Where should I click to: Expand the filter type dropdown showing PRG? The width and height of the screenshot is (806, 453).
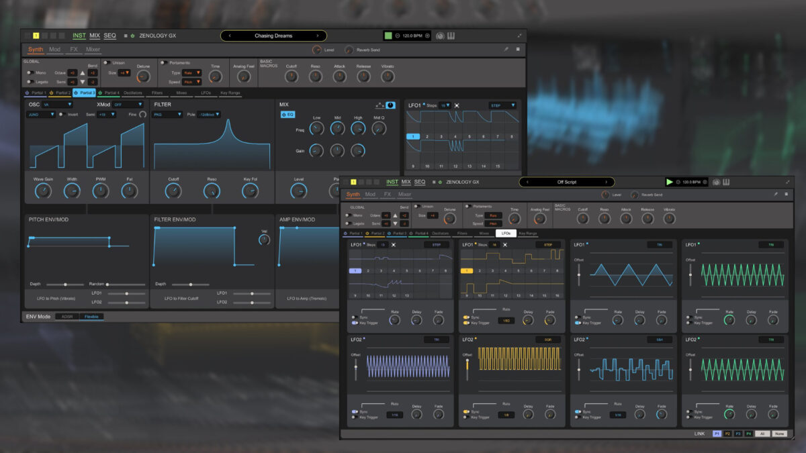(168, 115)
